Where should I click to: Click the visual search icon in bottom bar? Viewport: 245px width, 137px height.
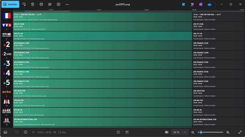tap(118, 132)
